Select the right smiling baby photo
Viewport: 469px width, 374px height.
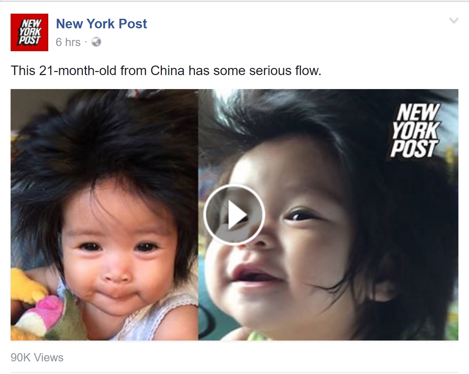tap(328, 215)
